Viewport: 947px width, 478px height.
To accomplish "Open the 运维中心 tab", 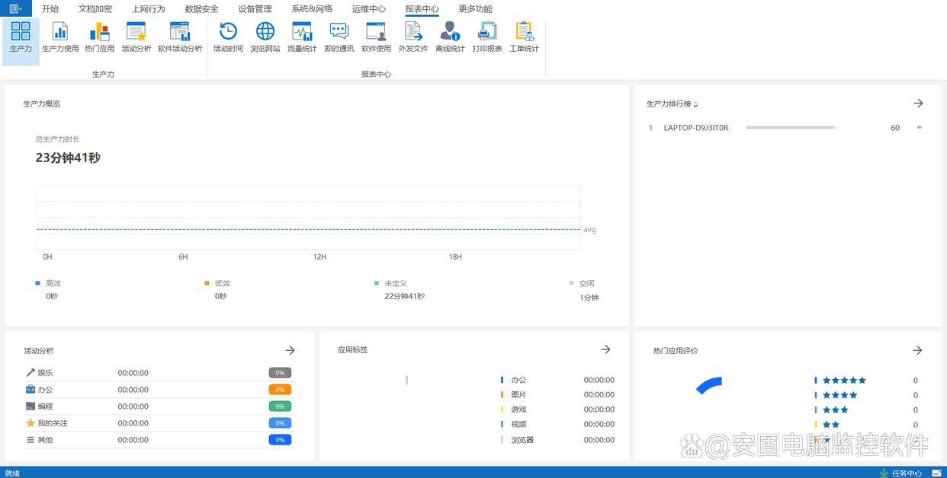I will point(368,9).
